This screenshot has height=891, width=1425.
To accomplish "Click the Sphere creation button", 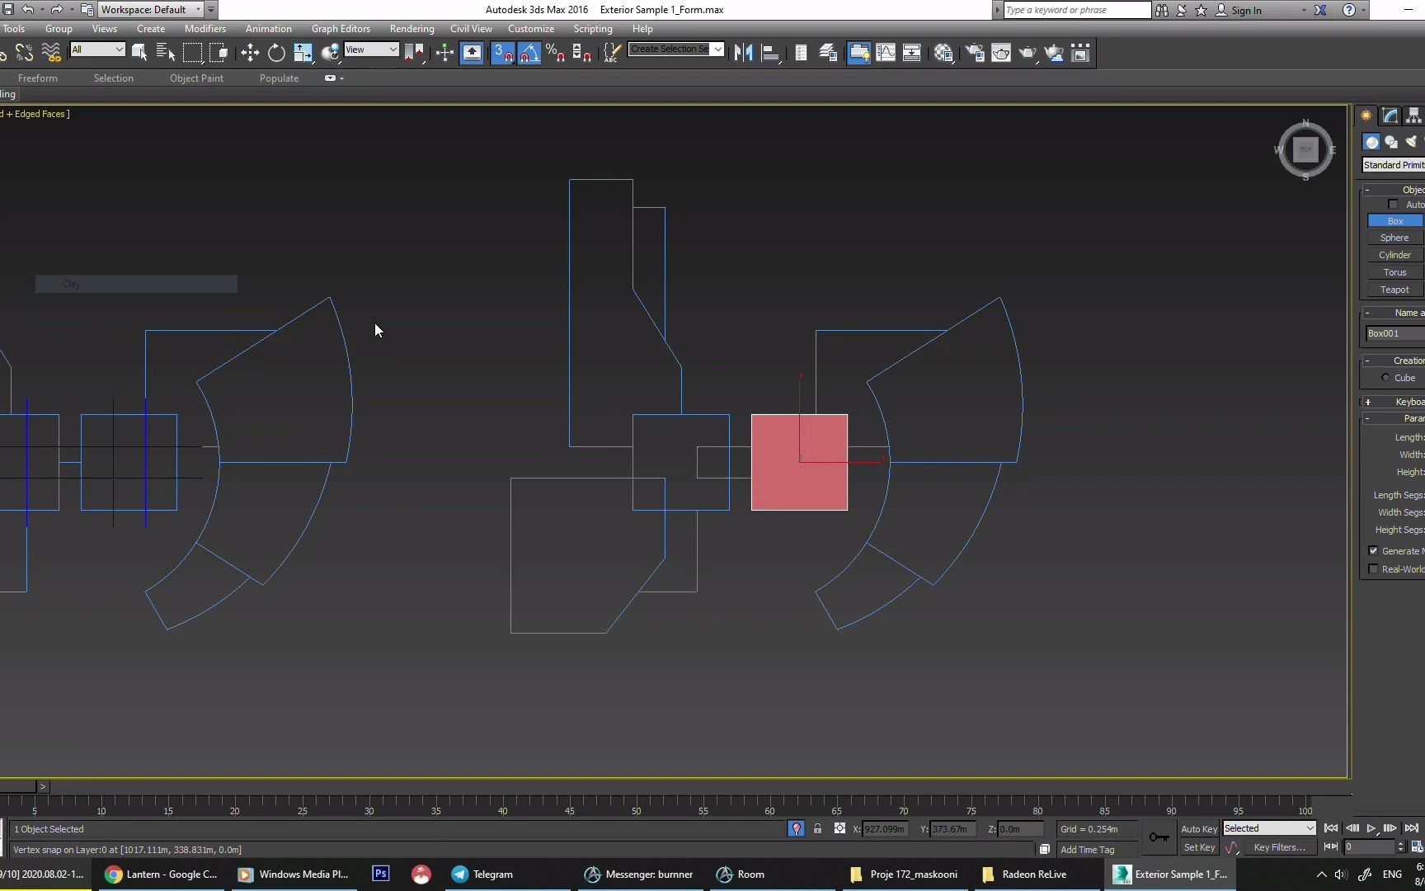I will pos(1394,237).
